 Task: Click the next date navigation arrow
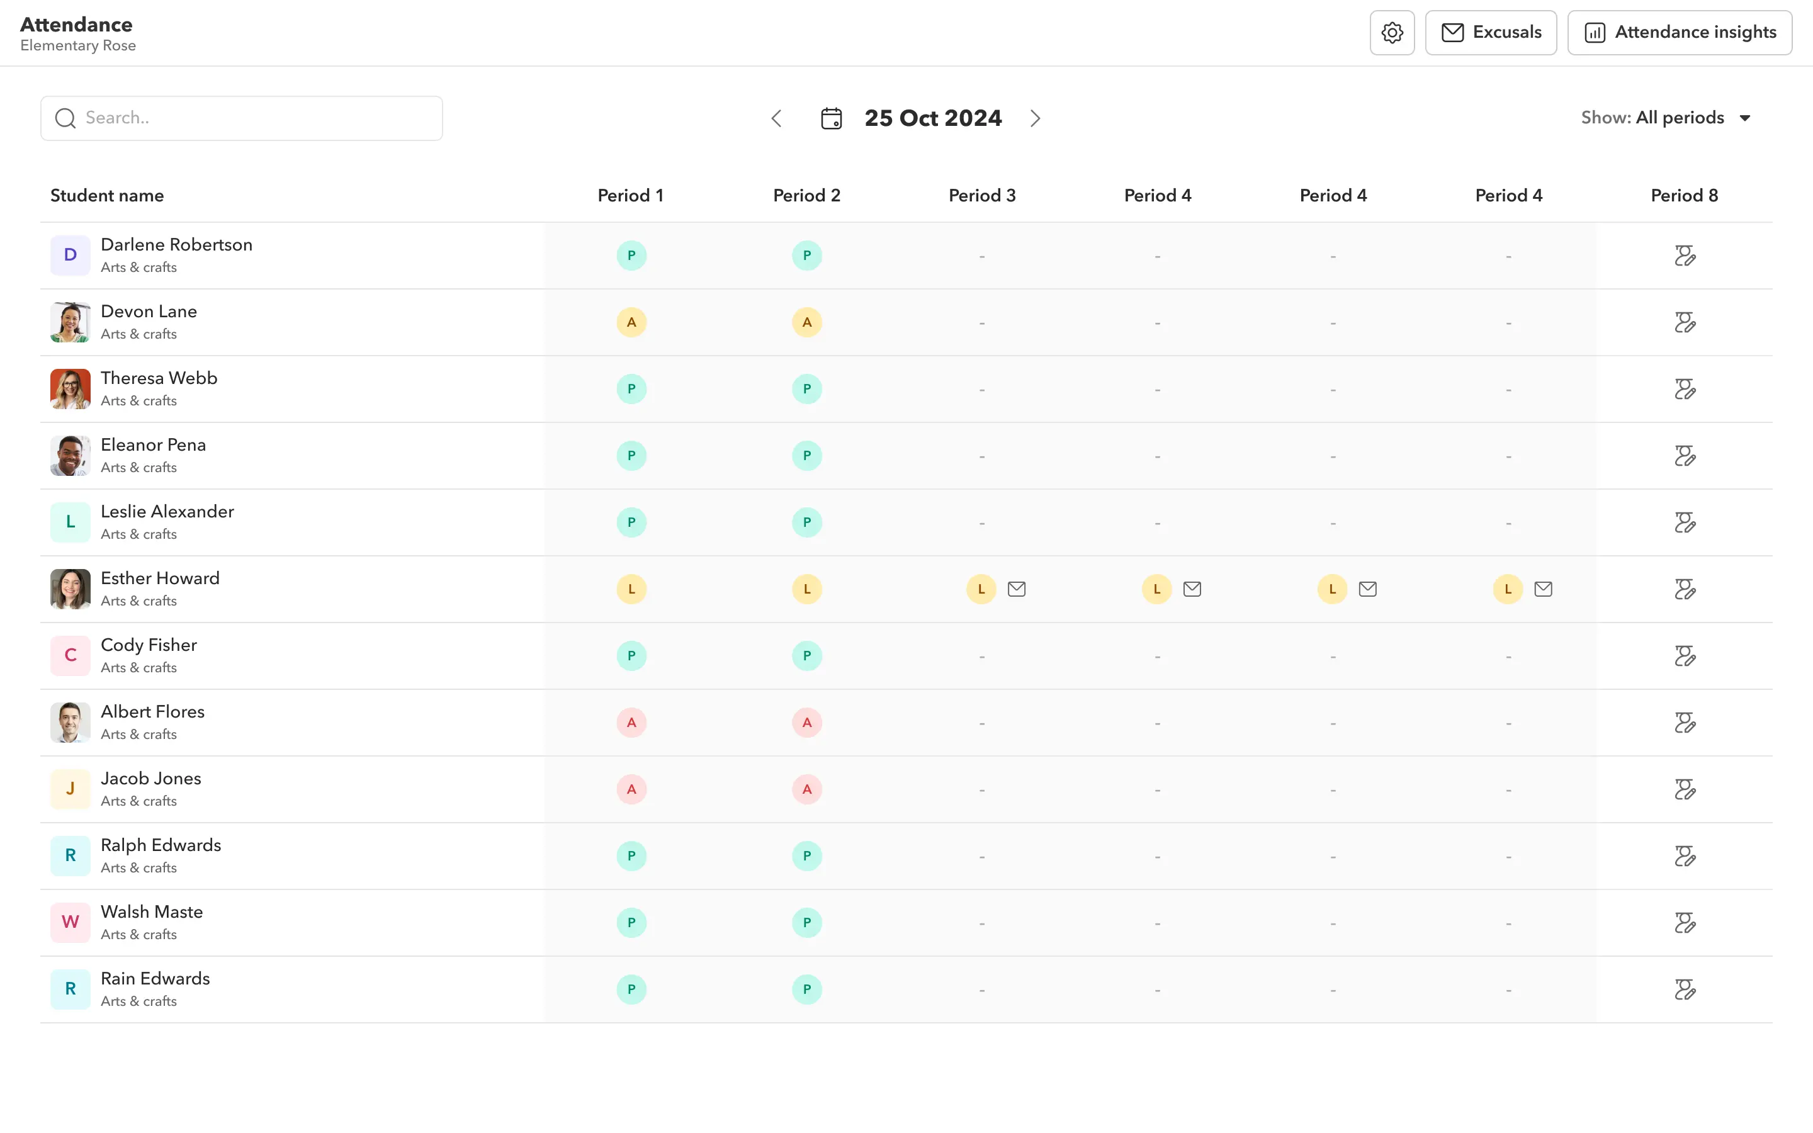1036,118
